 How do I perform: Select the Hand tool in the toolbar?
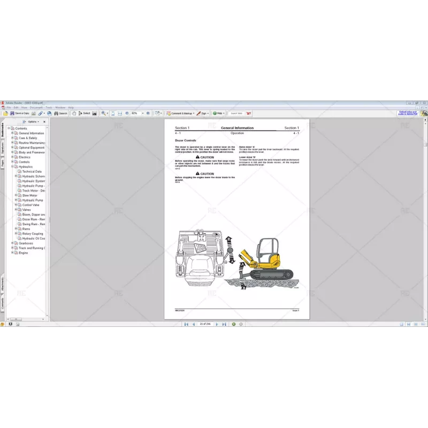point(74,113)
